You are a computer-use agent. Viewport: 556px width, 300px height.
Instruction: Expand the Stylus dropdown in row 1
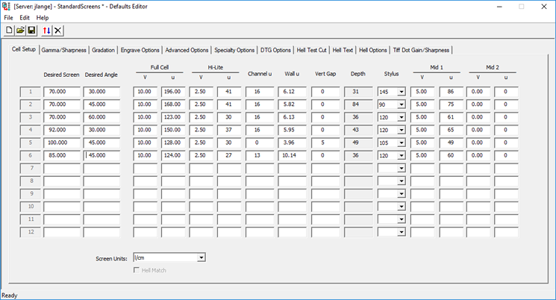[x=402, y=92]
